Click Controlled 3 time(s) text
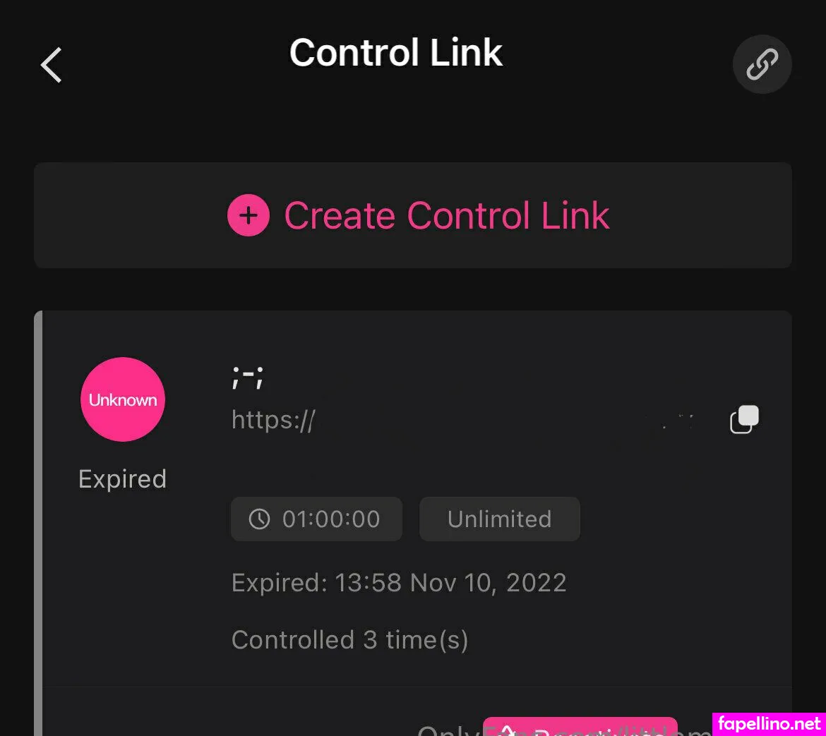 (x=349, y=640)
